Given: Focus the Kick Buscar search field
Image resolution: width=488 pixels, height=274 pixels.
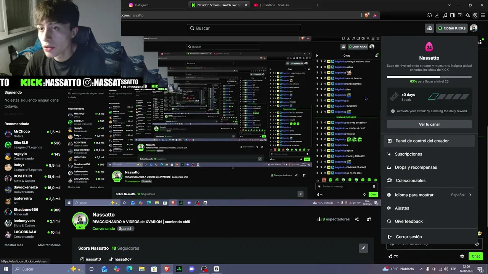Looking at the screenshot, I should point(244,28).
